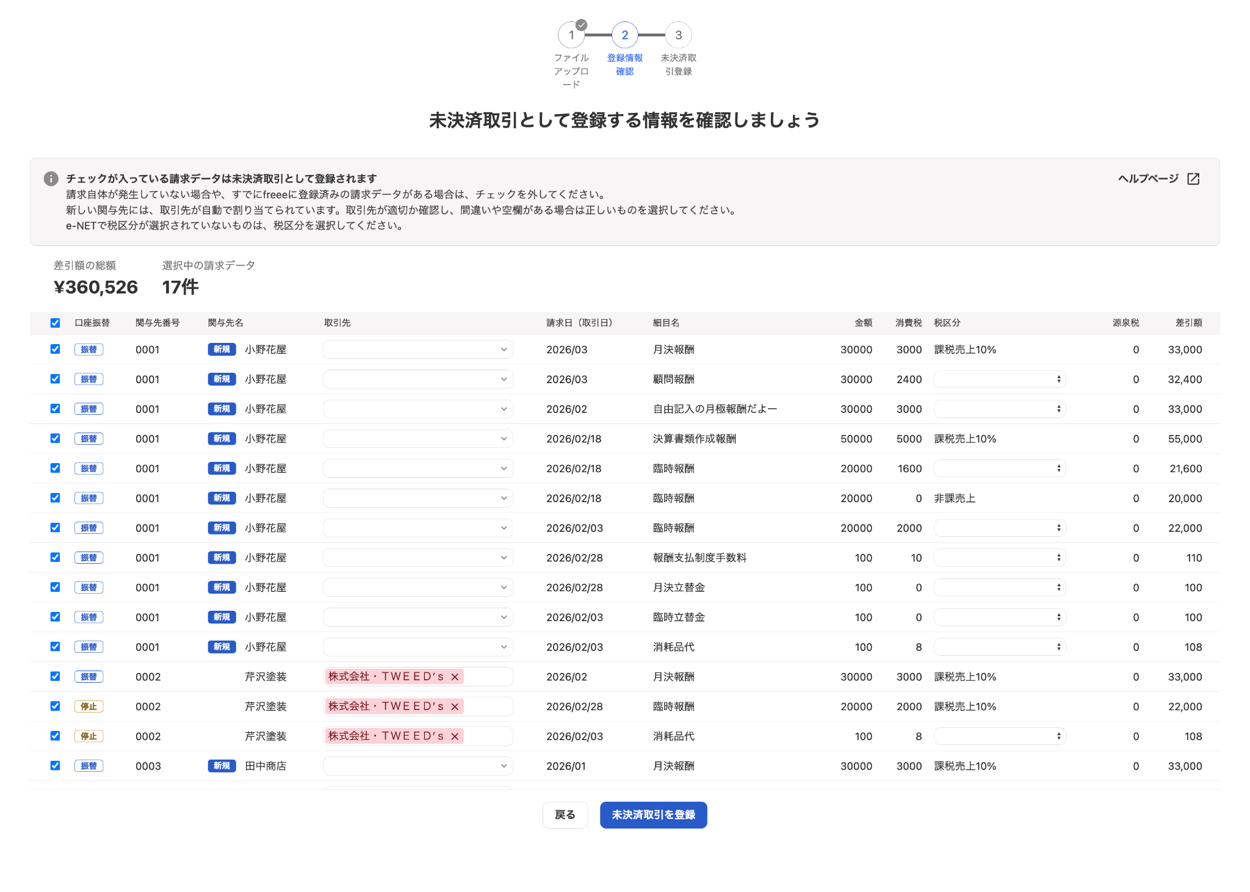Click the info icon in the notice box
Viewport: 1250px width, 892px height.
tap(51, 179)
